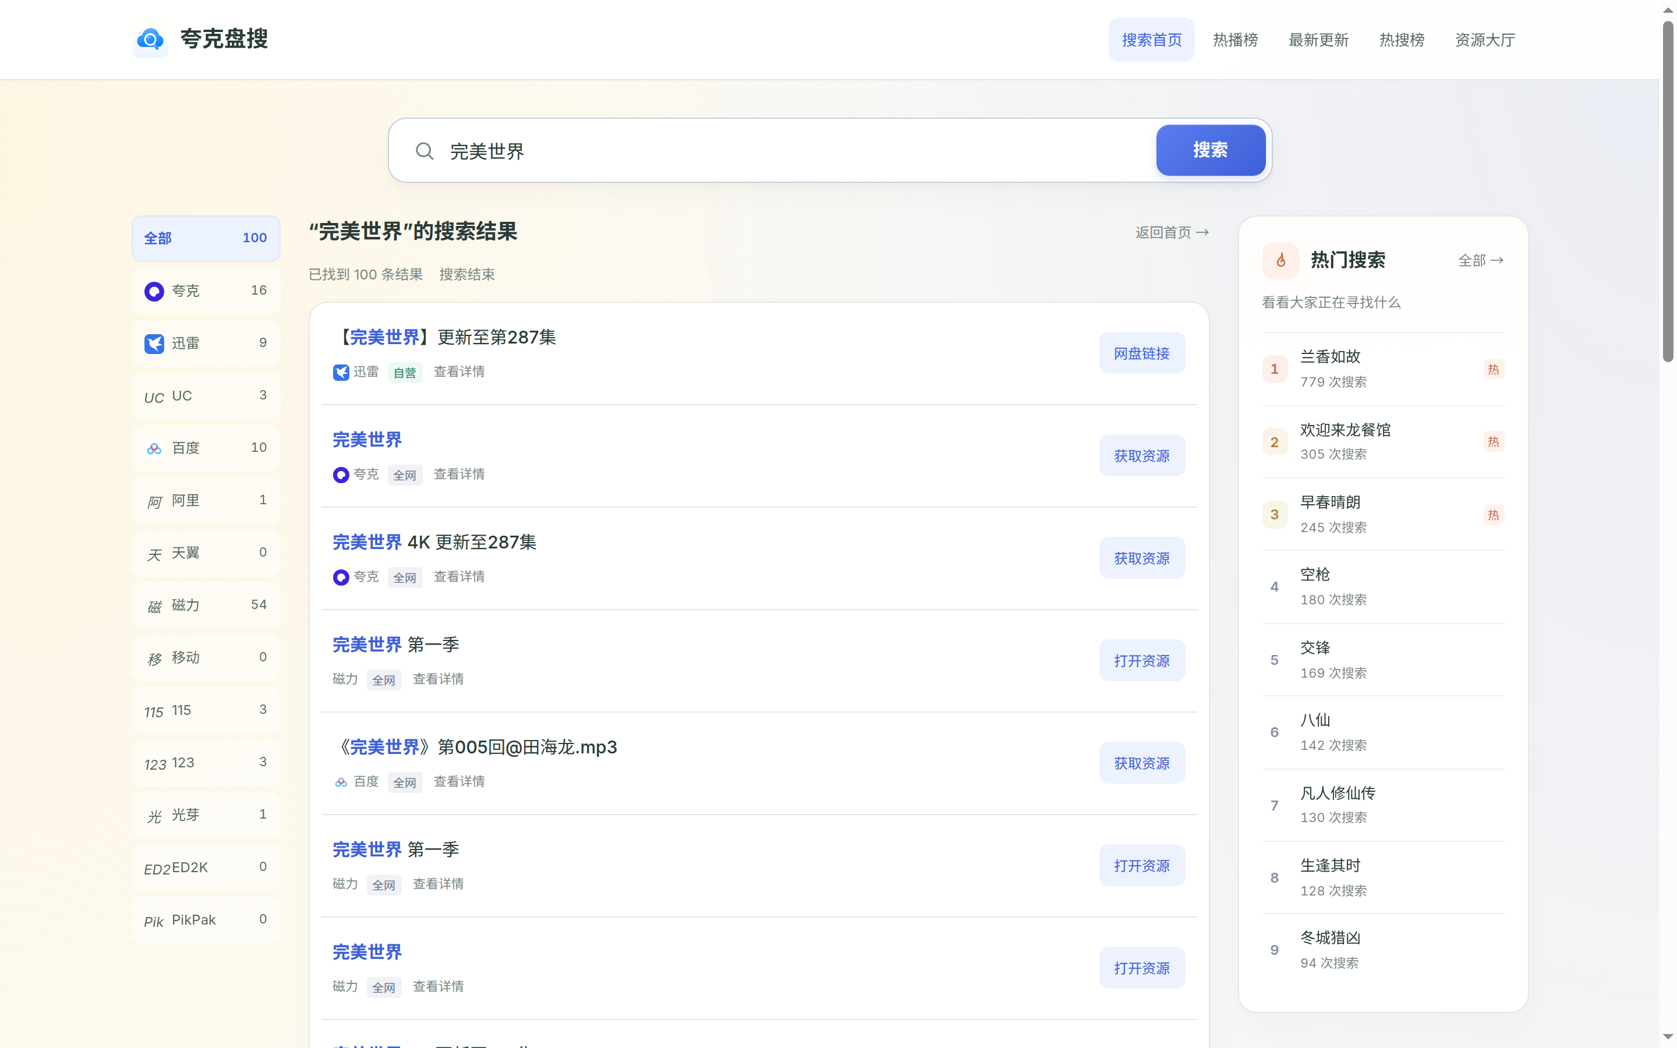Open the 搜索首页 tab
The image size is (1677, 1048).
[1152, 40]
